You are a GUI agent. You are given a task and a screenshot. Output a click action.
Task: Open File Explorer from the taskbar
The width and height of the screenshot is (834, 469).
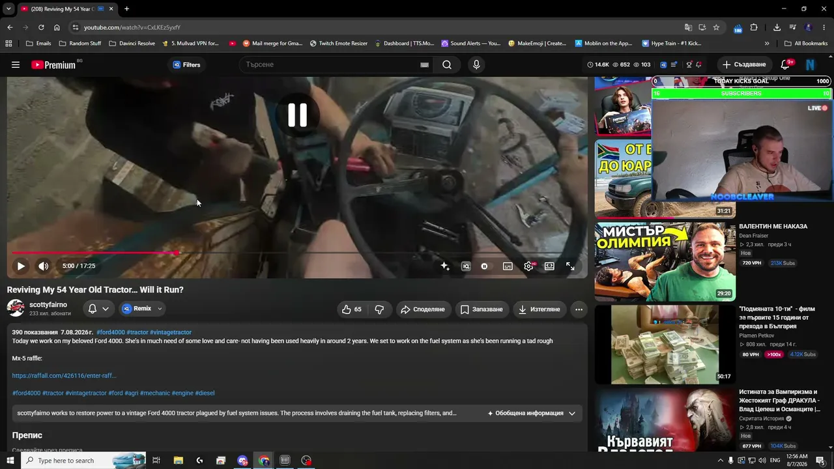(178, 461)
